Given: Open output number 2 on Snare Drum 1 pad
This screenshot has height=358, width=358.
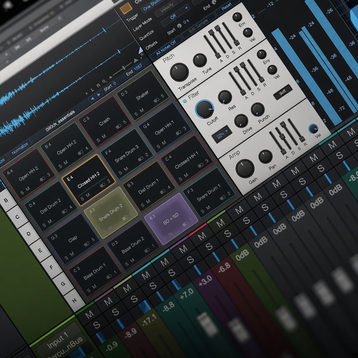Looking at the screenshot, I should (x=229, y=193).
